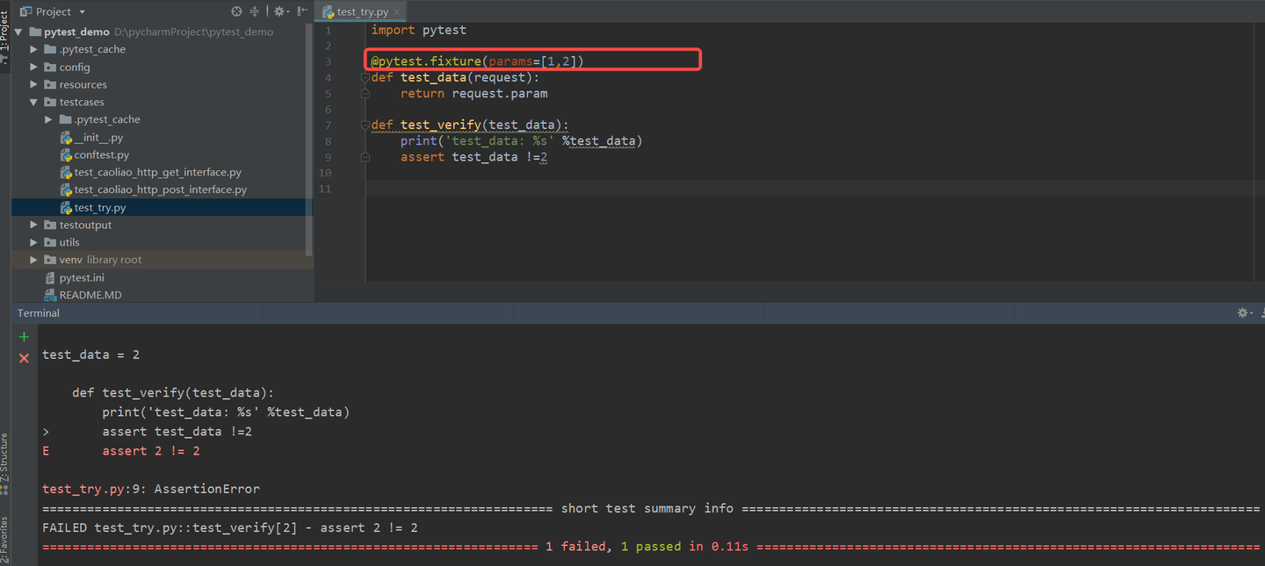Switch to the test_try.py editor tab
Image resolution: width=1265 pixels, height=566 pixels.
pyautogui.click(x=358, y=11)
